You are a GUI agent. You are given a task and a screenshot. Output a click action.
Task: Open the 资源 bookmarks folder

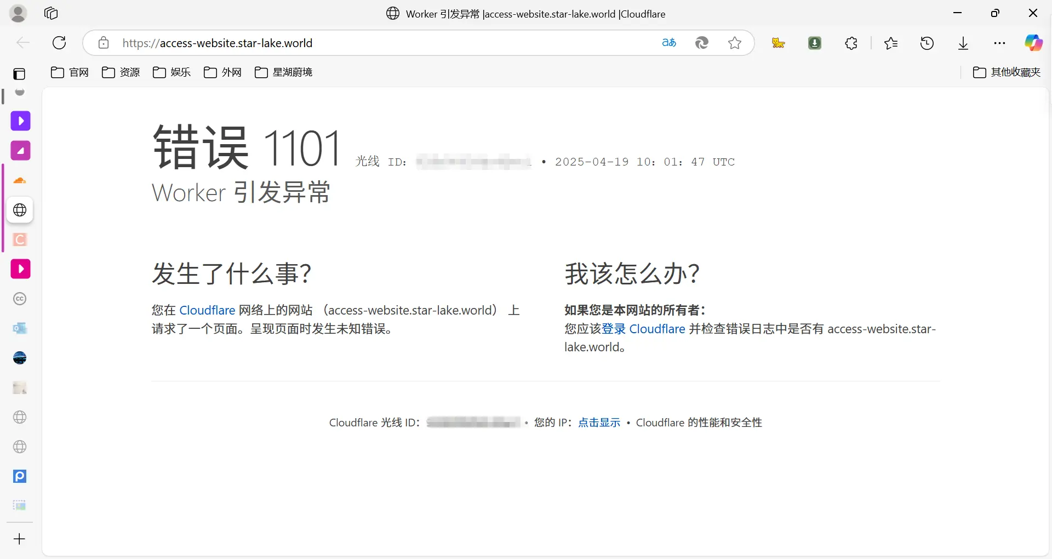pyautogui.click(x=121, y=72)
